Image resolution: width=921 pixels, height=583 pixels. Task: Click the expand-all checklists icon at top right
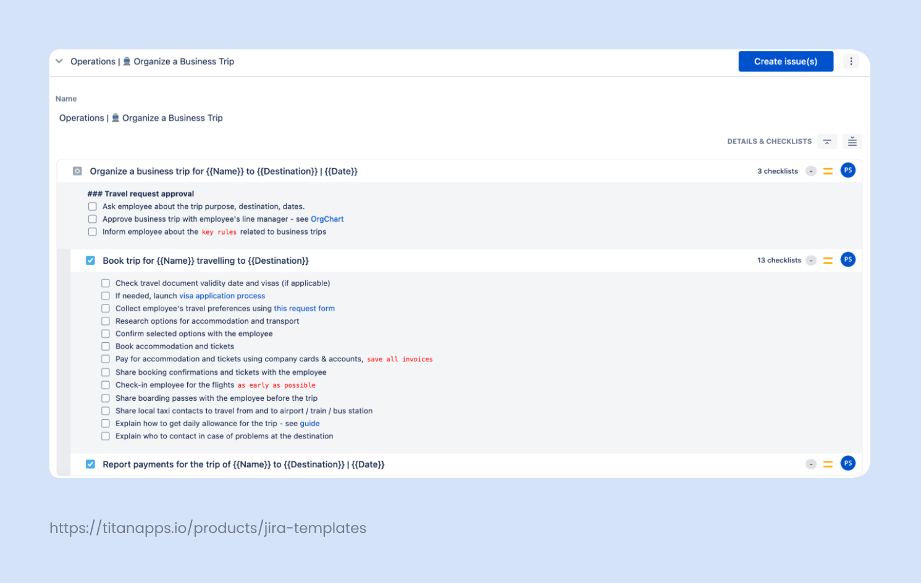(x=852, y=141)
